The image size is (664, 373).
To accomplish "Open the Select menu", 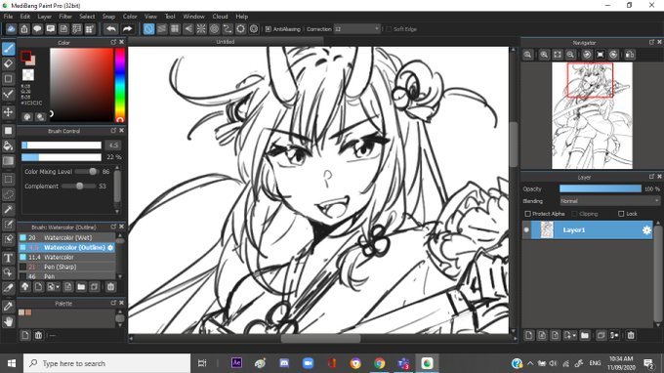I will point(87,17).
